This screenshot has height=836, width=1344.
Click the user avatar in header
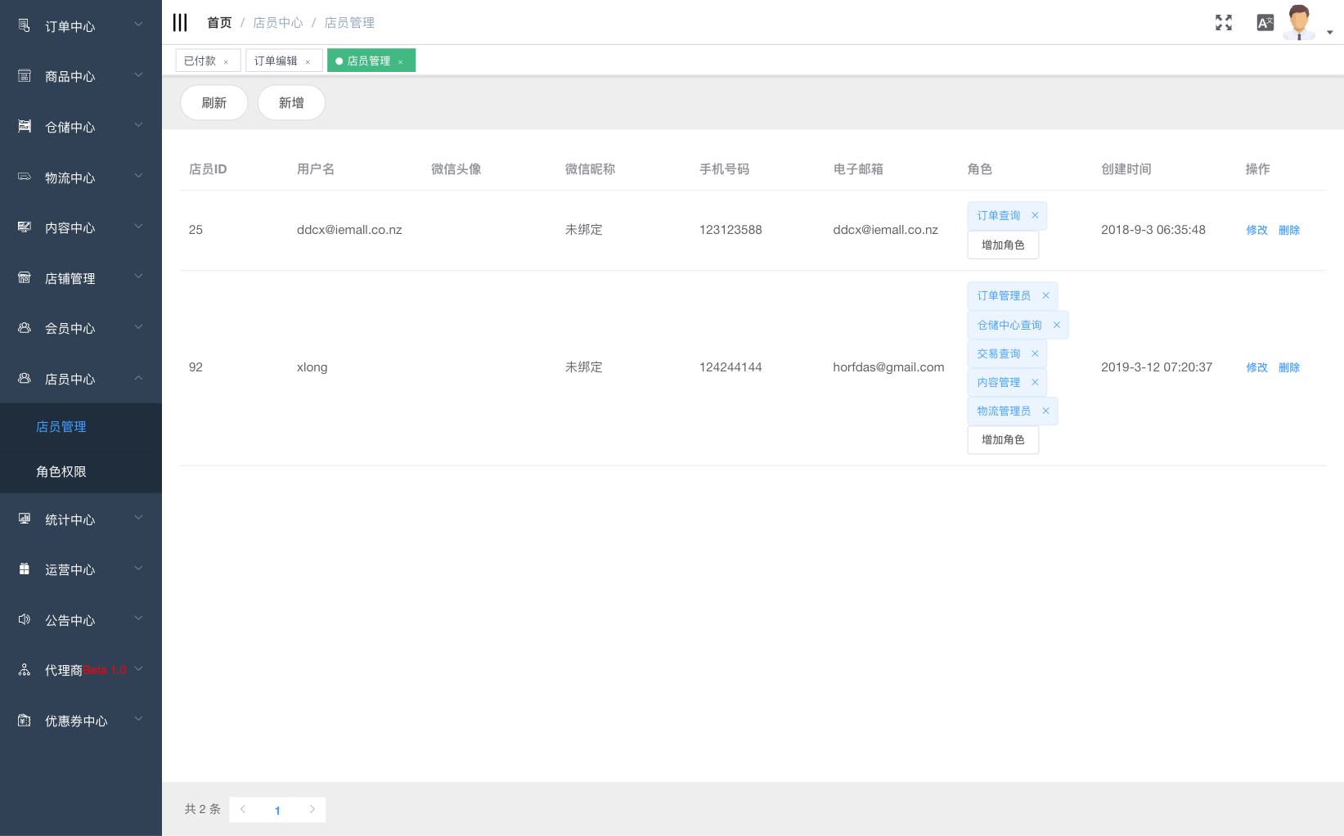(1298, 22)
